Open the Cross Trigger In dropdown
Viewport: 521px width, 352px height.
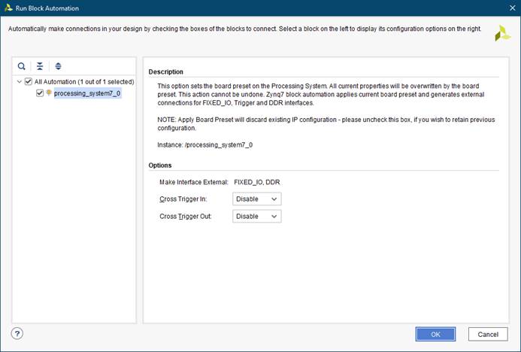click(256, 199)
